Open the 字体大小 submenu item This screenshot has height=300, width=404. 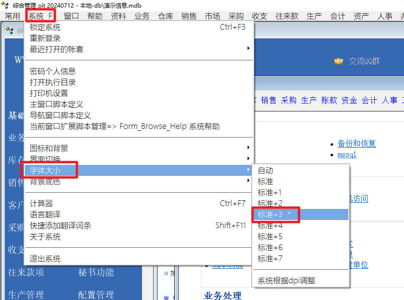[46, 170]
